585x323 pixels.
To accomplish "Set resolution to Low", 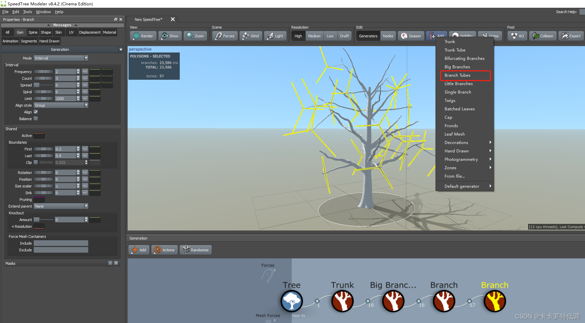I will point(330,36).
